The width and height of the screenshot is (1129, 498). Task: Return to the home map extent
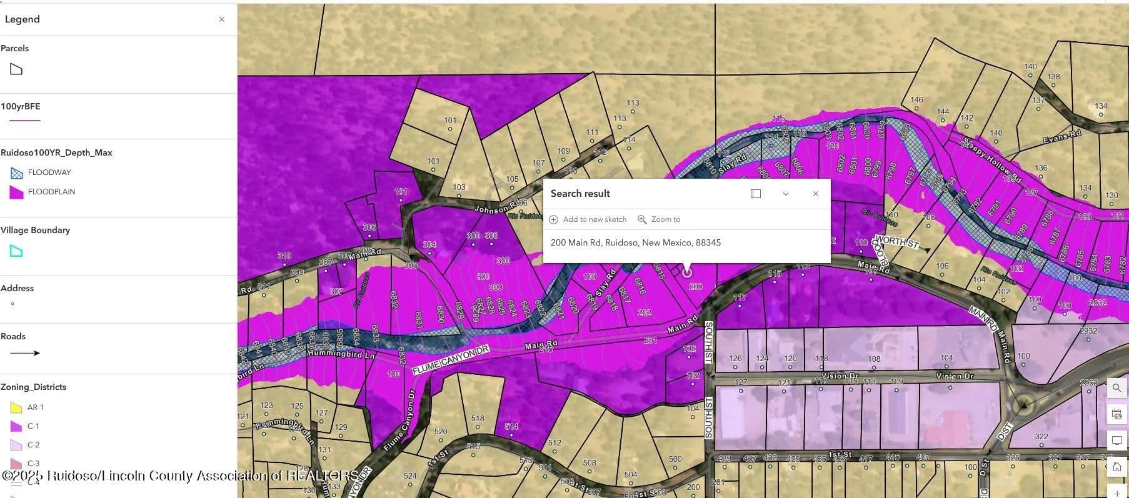pos(1116,467)
